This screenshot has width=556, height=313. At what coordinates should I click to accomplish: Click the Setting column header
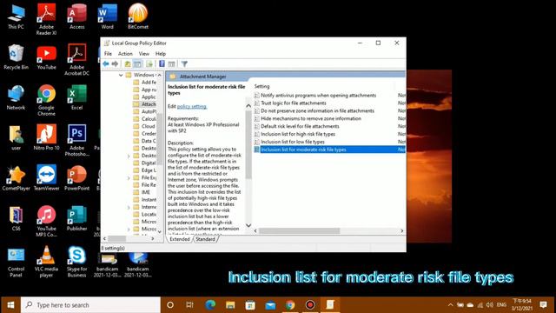click(x=261, y=86)
